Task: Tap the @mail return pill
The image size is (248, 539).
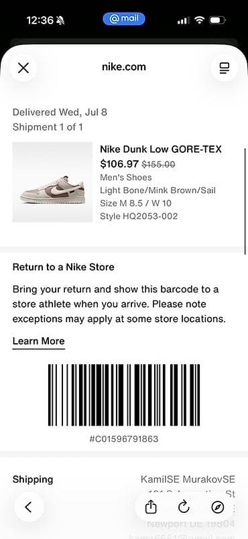Action: point(124,19)
